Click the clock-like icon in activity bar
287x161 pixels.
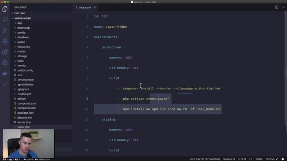click(5, 63)
